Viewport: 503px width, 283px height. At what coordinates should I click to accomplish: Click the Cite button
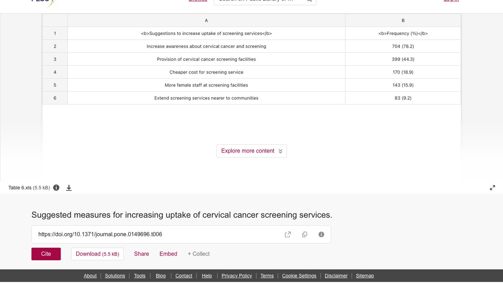46,254
